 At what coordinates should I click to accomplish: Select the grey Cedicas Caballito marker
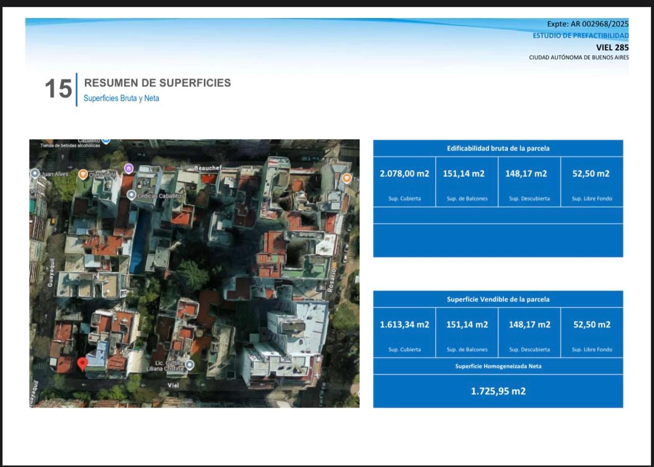tap(131, 195)
